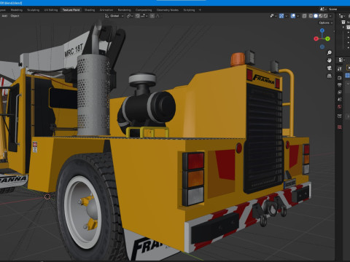
Task: Open the snapping options dropdown
Action: (144, 16)
